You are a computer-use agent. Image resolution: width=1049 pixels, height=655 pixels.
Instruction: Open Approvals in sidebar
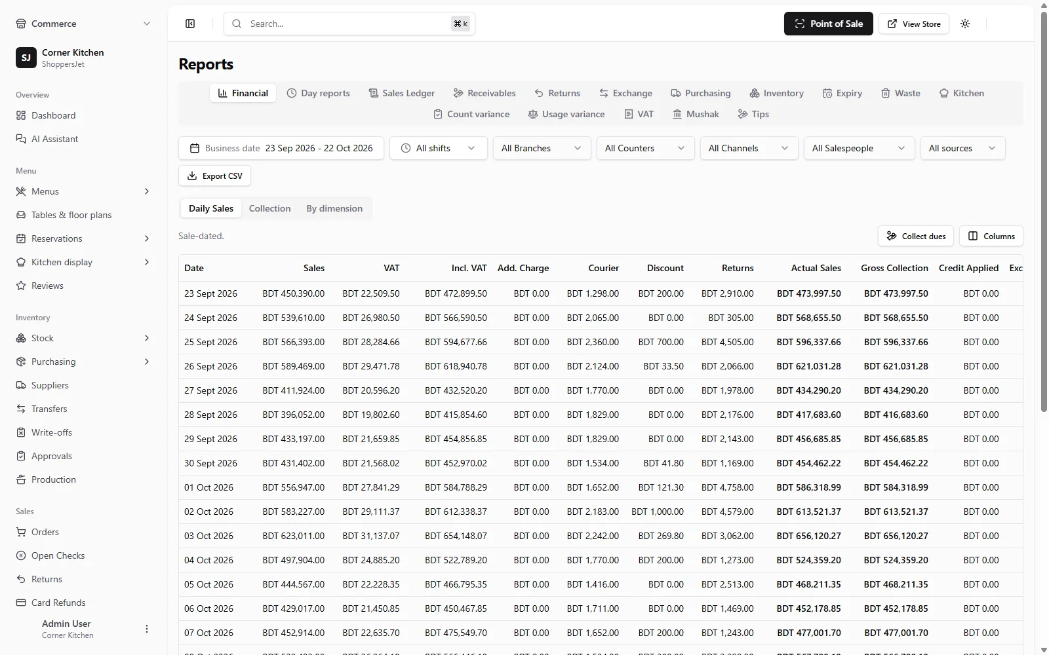point(83,456)
